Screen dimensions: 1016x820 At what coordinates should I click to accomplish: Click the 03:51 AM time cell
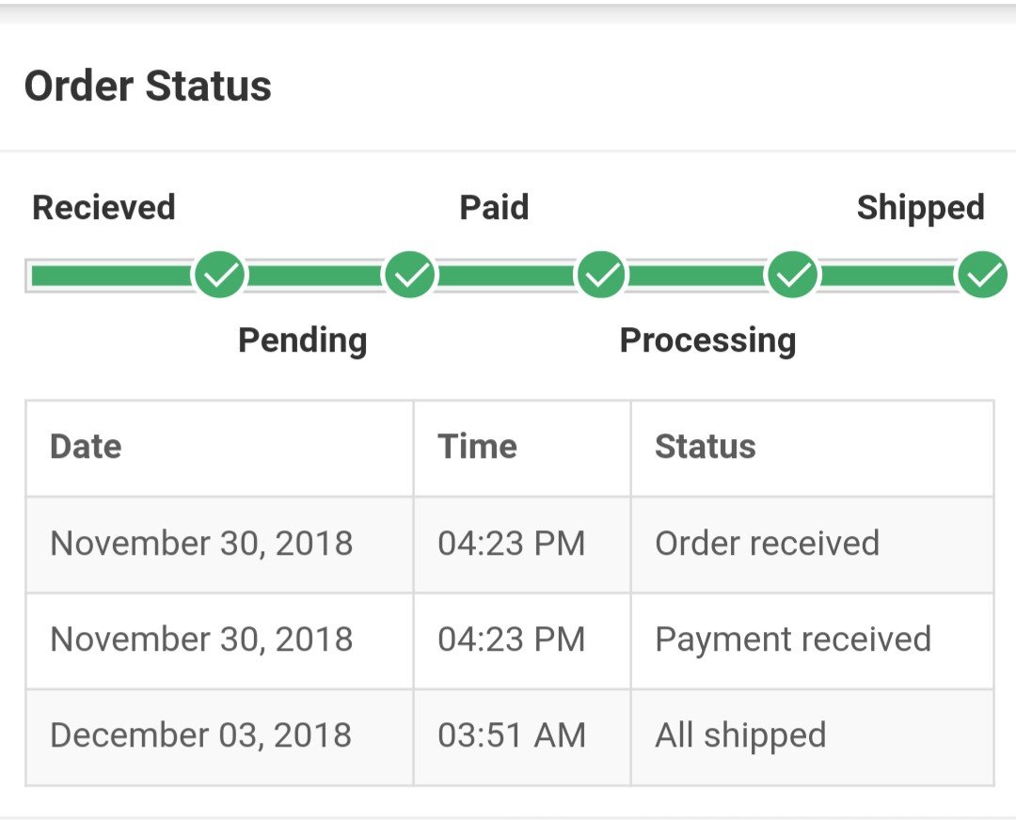click(511, 735)
